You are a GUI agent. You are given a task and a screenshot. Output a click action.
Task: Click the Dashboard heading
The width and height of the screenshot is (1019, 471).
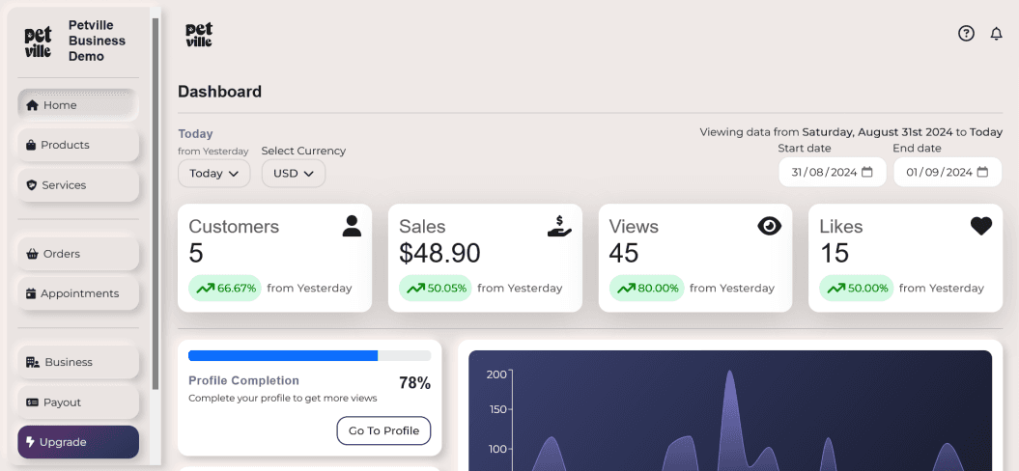tap(219, 92)
